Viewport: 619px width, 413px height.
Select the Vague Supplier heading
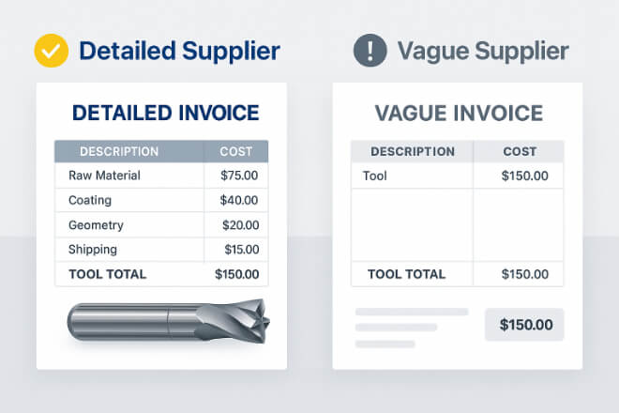(483, 51)
